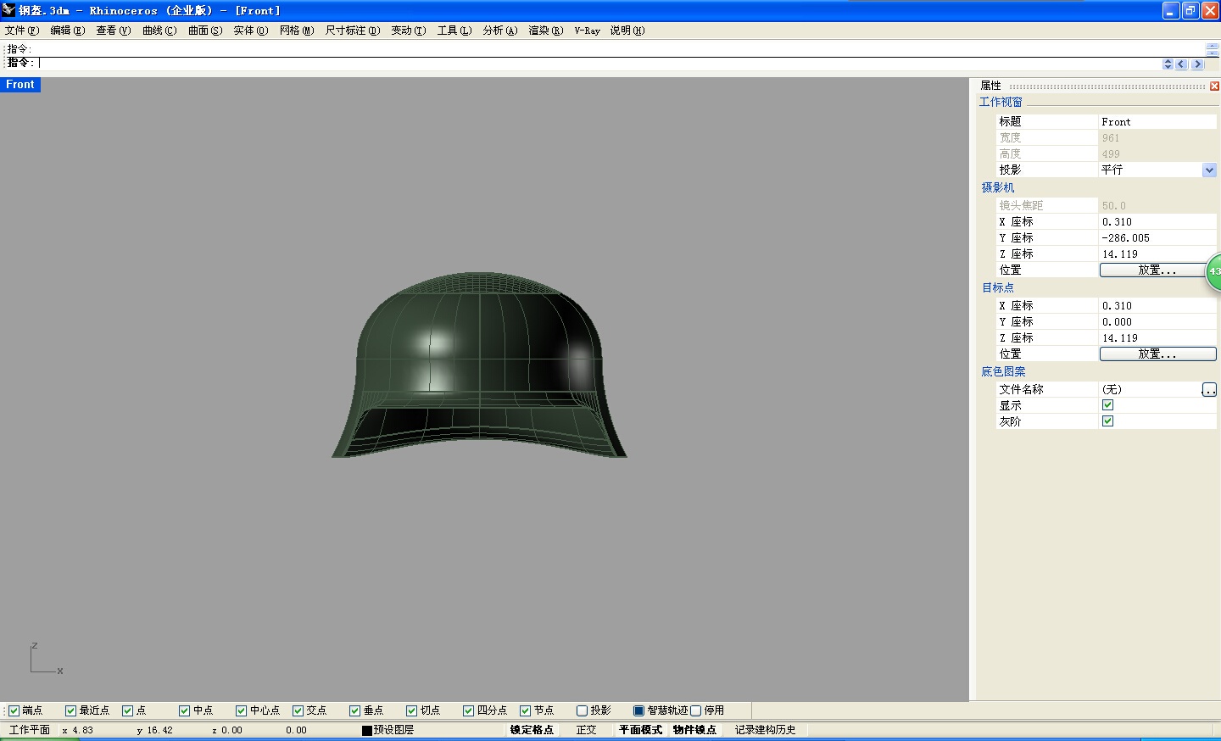Open the 变动(T) menu

[x=409, y=31]
